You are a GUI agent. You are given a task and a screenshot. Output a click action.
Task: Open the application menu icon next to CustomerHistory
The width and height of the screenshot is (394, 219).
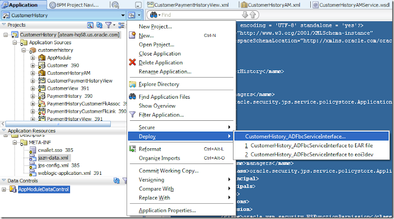tap(133, 15)
